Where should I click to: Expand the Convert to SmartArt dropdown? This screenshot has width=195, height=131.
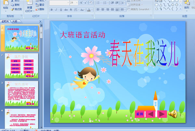pos(151,9)
